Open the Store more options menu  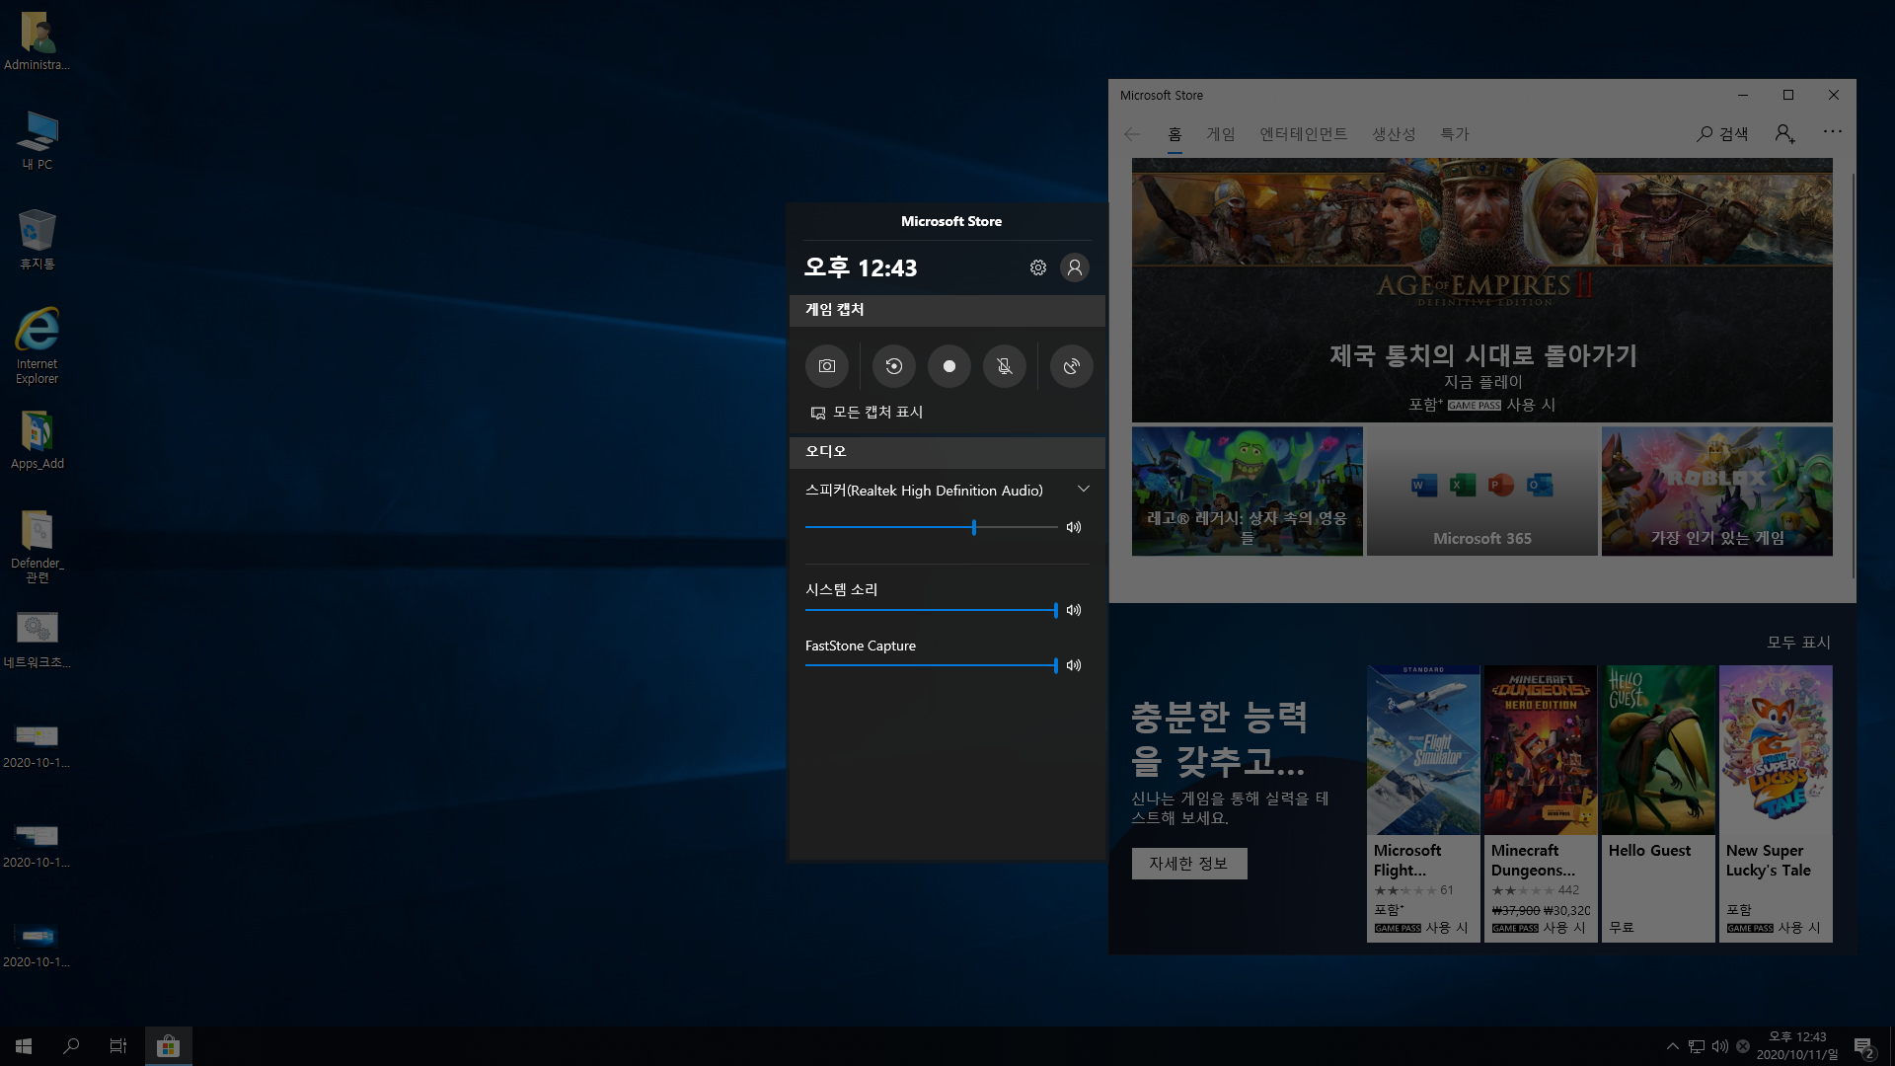pyautogui.click(x=1832, y=132)
